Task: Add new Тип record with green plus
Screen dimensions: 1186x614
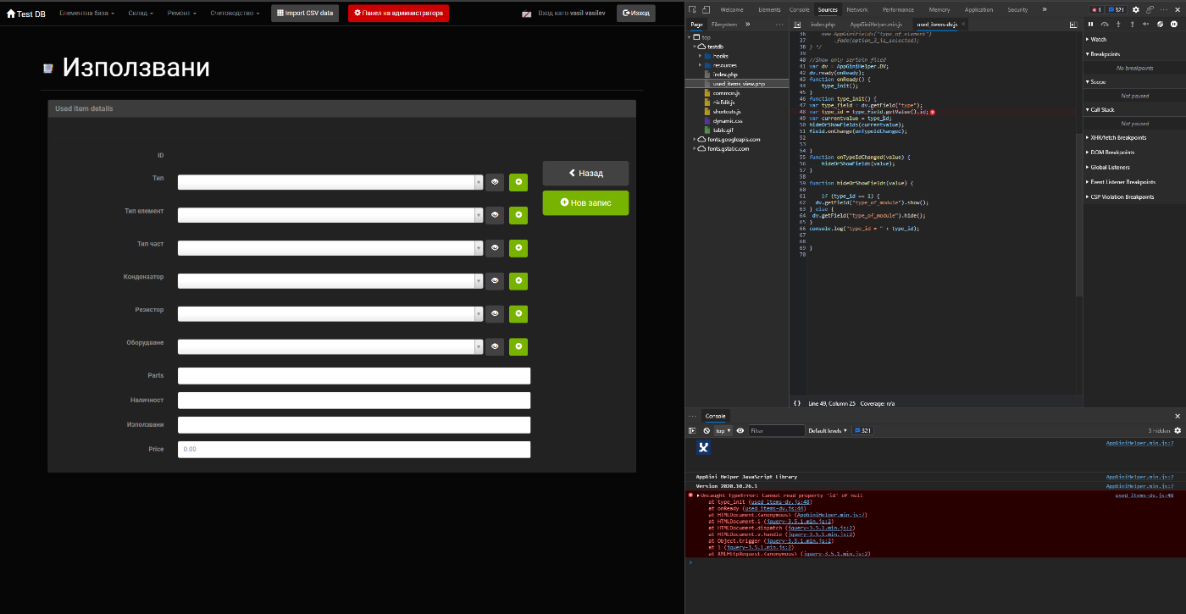Action: [518, 182]
